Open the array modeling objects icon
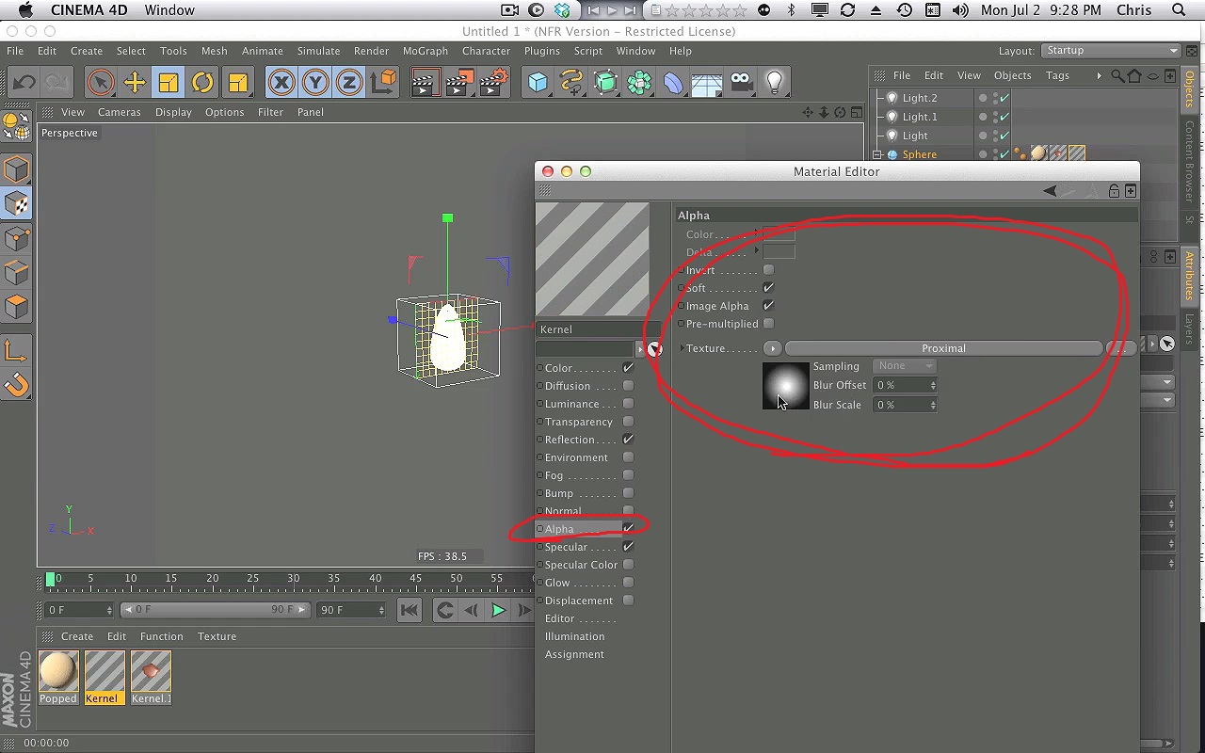1205x753 pixels. click(x=639, y=83)
